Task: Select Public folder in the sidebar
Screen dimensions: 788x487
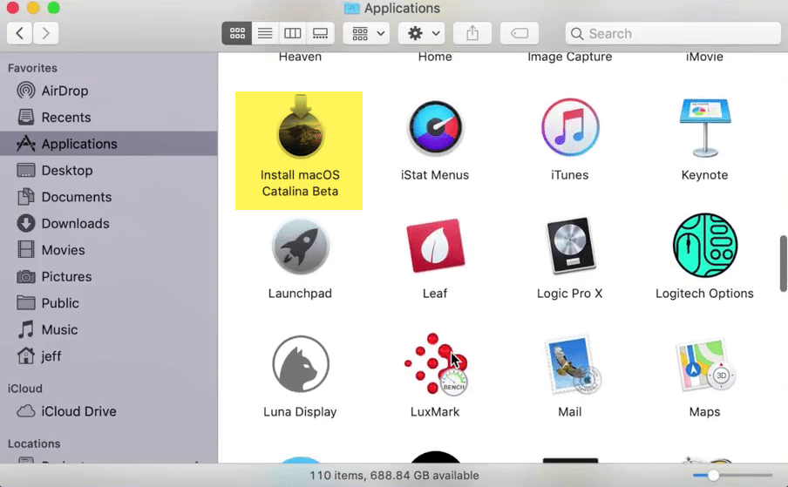Action: click(x=109, y=304)
